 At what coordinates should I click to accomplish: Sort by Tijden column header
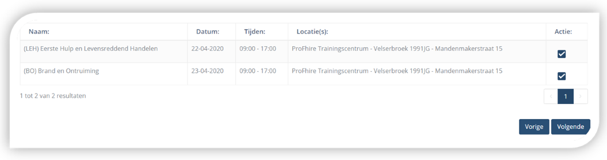(x=255, y=31)
